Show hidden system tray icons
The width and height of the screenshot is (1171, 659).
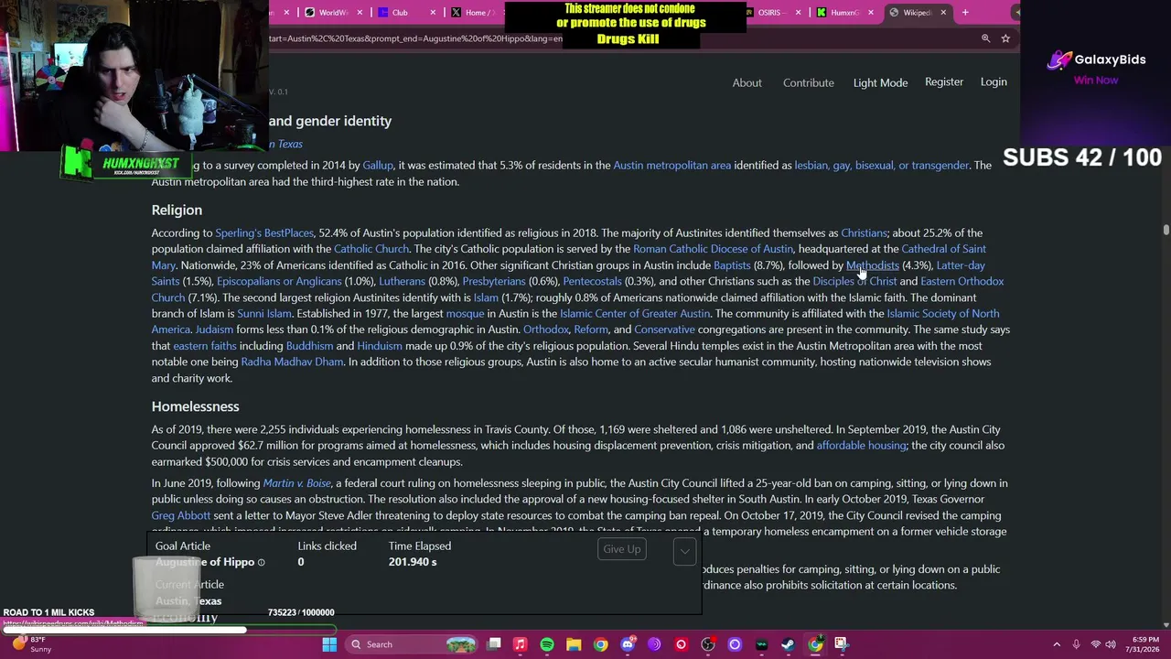tap(1057, 644)
